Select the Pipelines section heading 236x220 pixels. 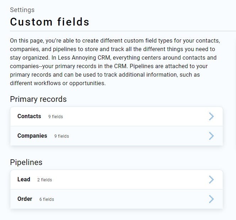click(x=26, y=163)
